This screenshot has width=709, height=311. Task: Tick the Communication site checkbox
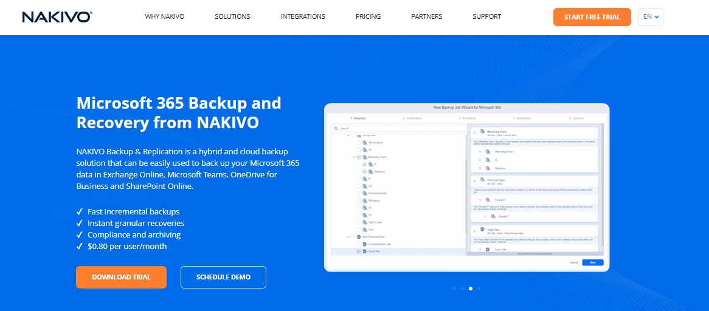pyautogui.click(x=359, y=244)
